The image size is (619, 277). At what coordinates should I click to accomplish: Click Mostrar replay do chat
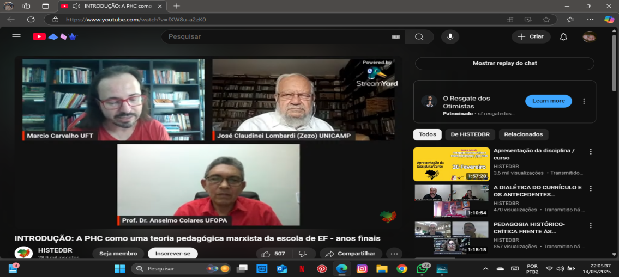tap(504, 63)
